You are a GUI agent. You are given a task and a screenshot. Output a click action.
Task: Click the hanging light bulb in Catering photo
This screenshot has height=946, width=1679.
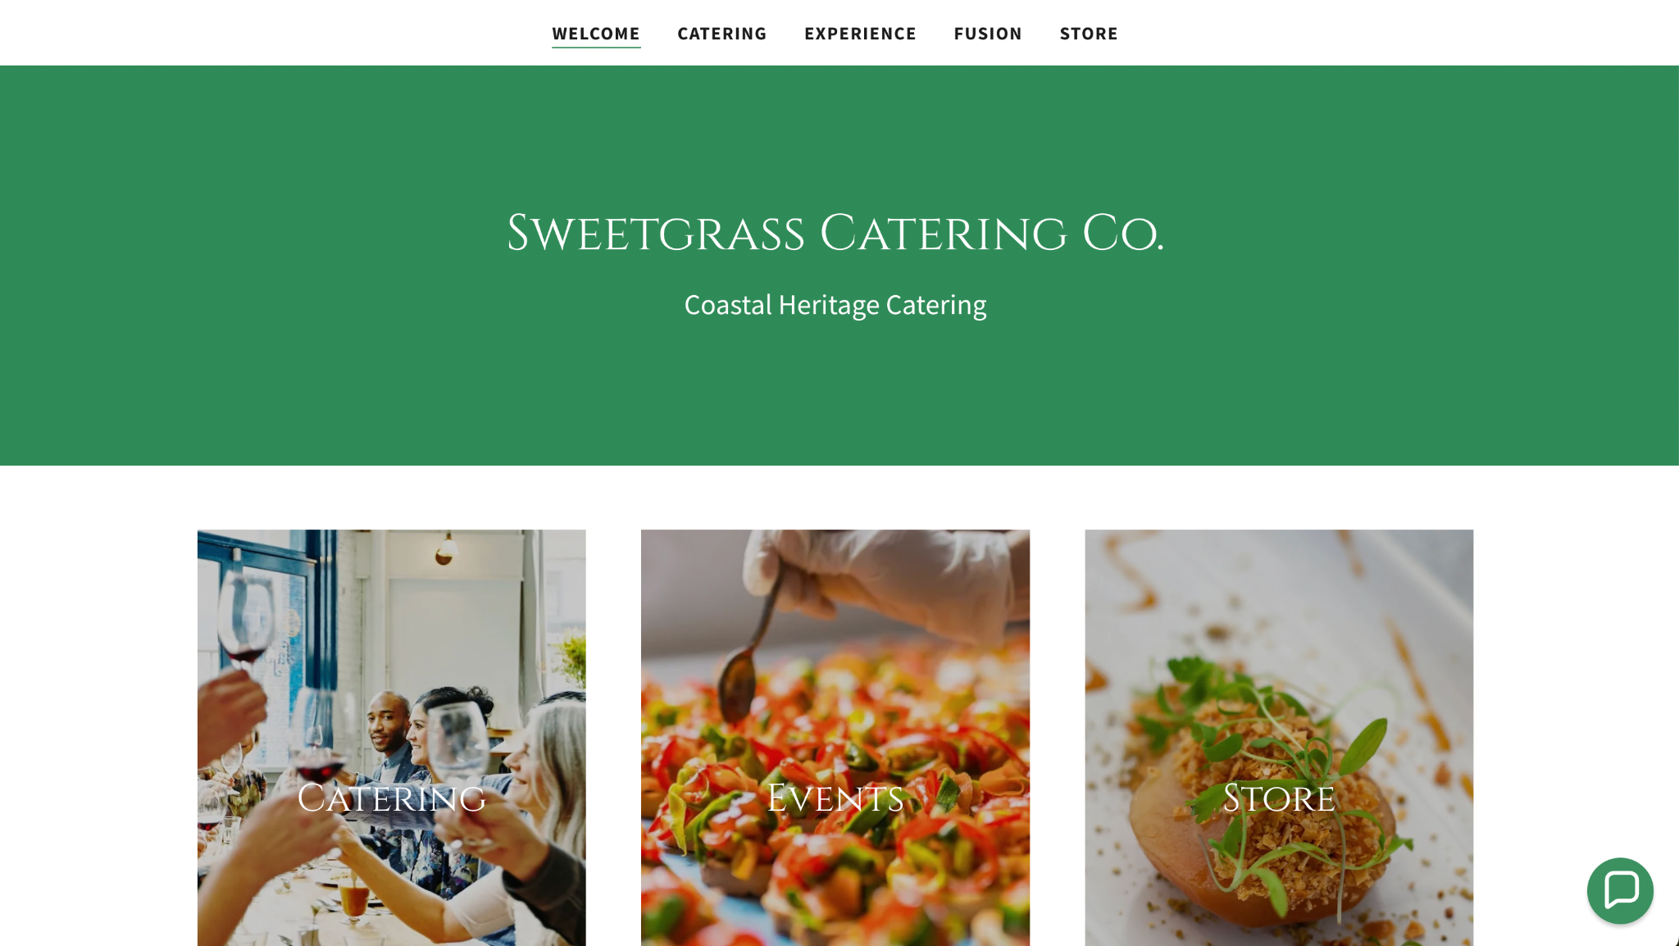pyautogui.click(x=446, y=549)
